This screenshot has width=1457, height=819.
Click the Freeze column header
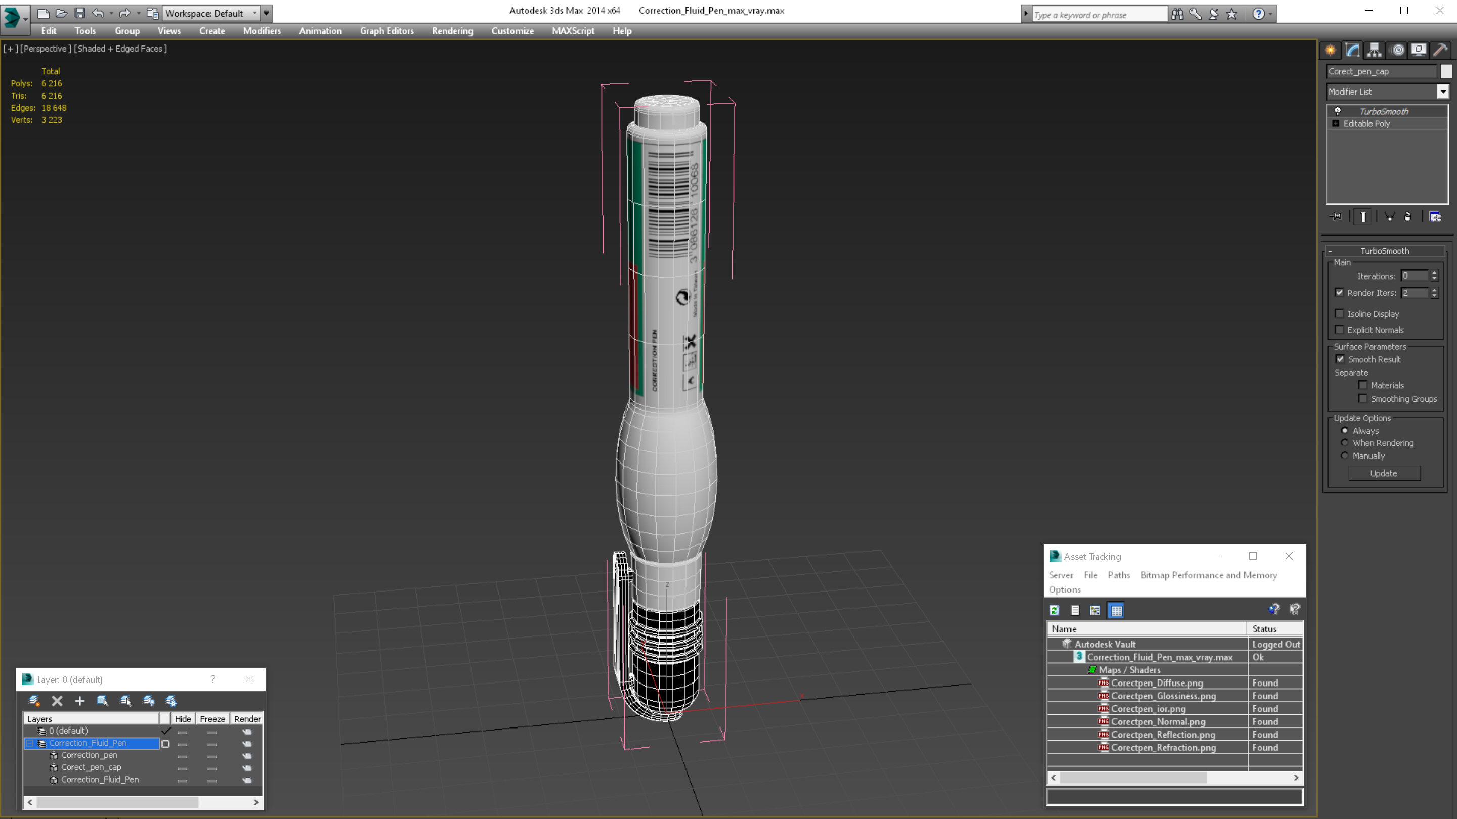click(212, 719)
